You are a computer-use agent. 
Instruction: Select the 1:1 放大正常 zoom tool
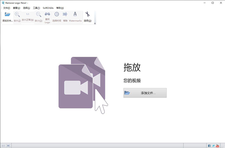pos(28,16)
